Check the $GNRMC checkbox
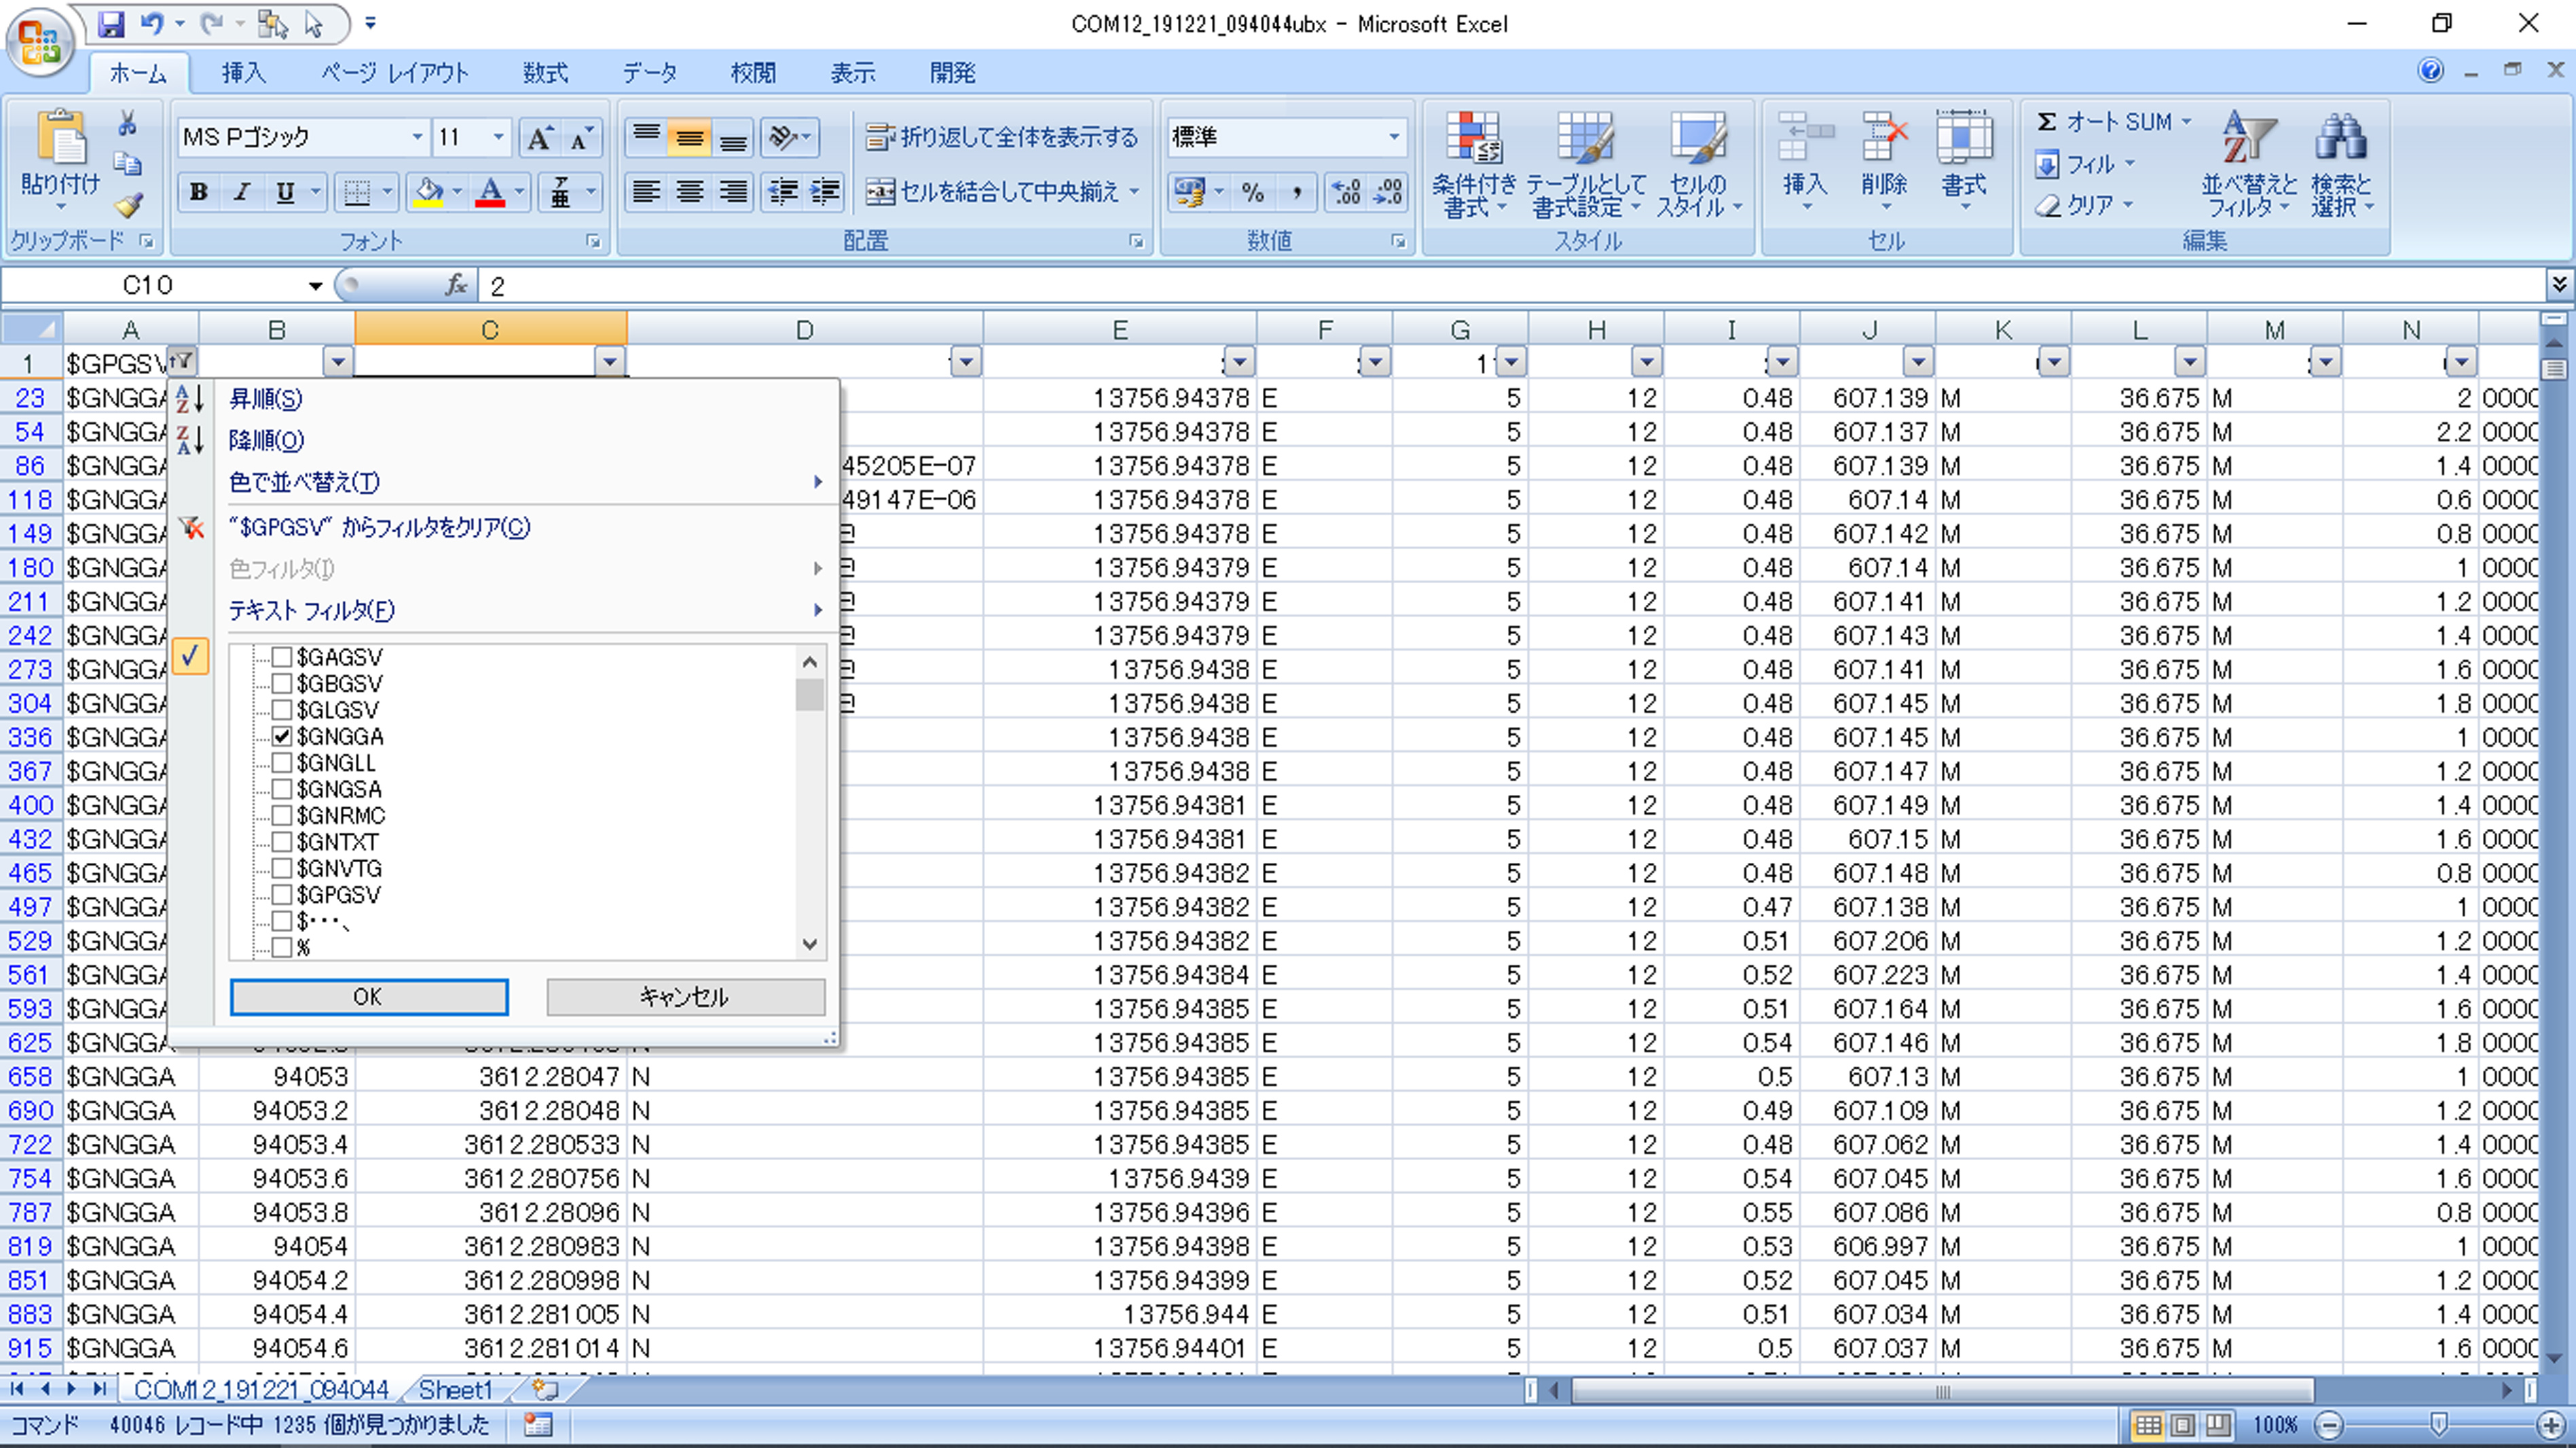The height and width of the screenshot is (1448, 2576). (x=282, y=815)
